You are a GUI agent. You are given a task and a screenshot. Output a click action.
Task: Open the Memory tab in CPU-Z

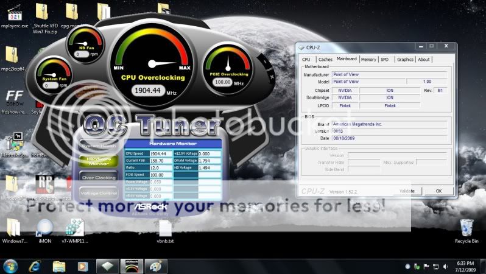tap(368, 59)
